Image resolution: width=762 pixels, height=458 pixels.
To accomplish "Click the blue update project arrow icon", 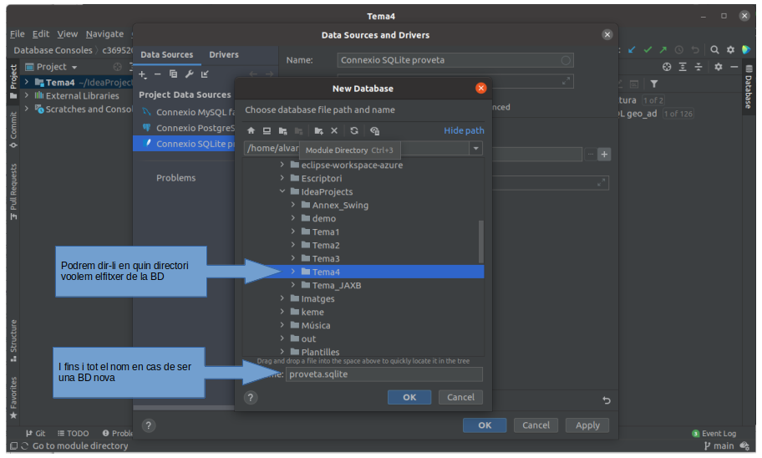I will [632, 49].
